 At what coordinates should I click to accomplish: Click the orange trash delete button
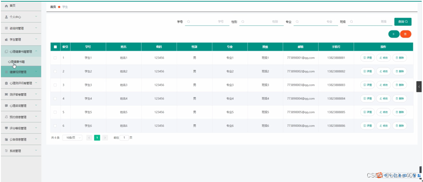pos(405,34)
